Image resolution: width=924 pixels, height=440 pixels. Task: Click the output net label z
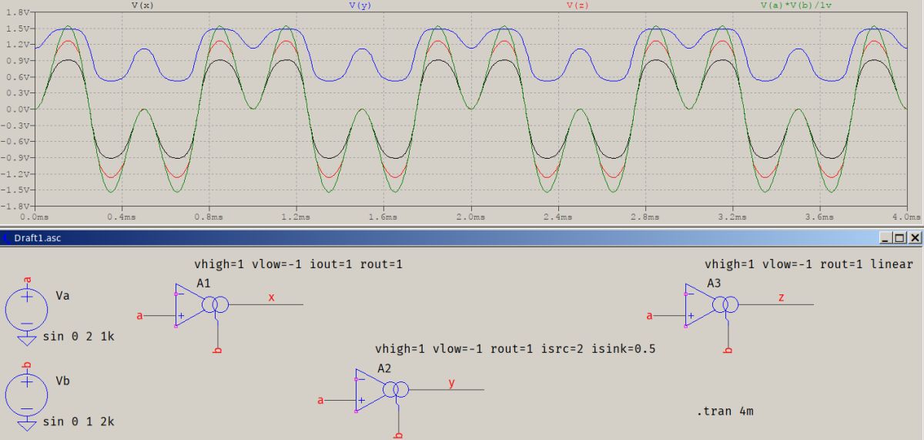click(782, 297)
